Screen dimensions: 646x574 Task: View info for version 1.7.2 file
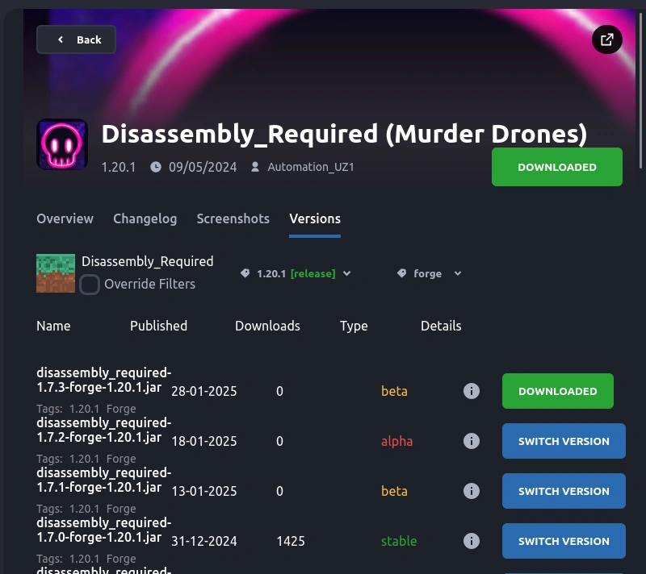(x=472, y=441)
